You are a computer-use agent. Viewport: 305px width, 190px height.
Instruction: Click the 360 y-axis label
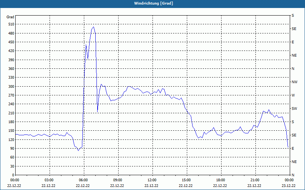click(x=12, y=69)
